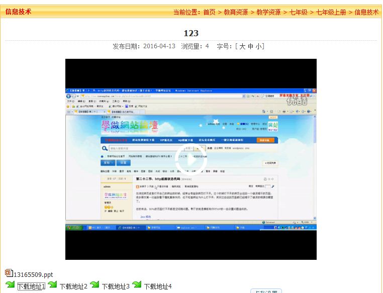Set font size to 小 (small)
Image resolution: width=383 pixels, height=293 pixels.
point(258,46)
